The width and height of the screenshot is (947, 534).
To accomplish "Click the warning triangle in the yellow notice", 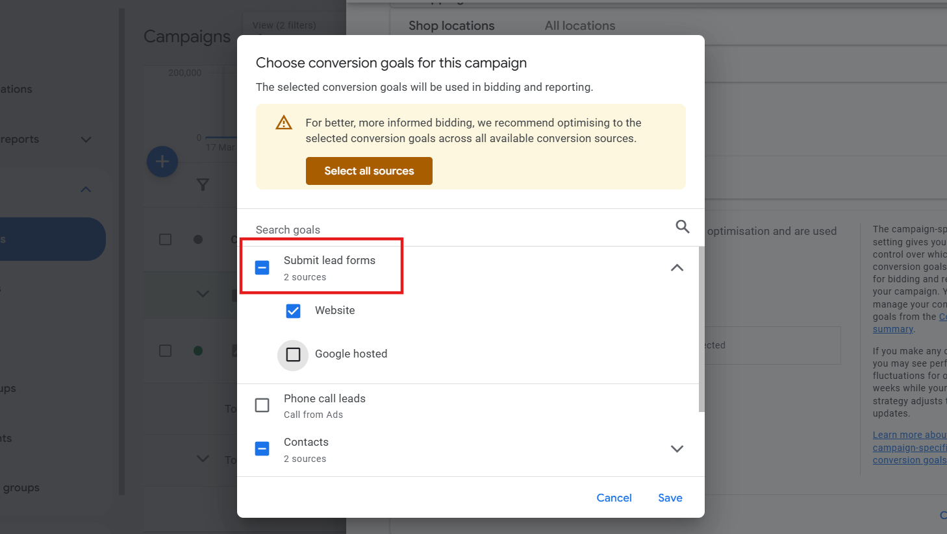I will click(x=284, y=122).
